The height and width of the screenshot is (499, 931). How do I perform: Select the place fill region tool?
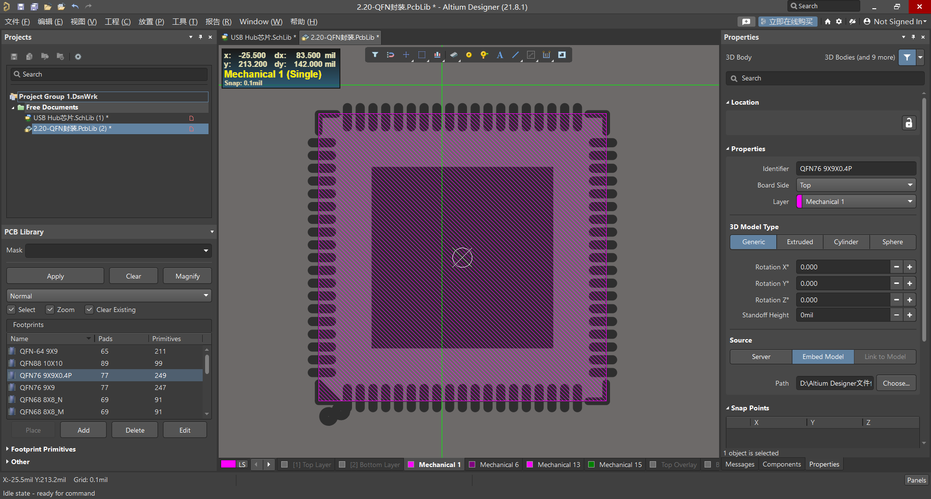[x=562, y=55]
